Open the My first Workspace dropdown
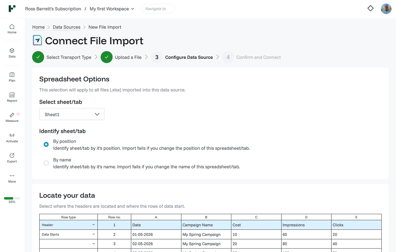Viewport: 396px width, 252px height. (112, 9)
